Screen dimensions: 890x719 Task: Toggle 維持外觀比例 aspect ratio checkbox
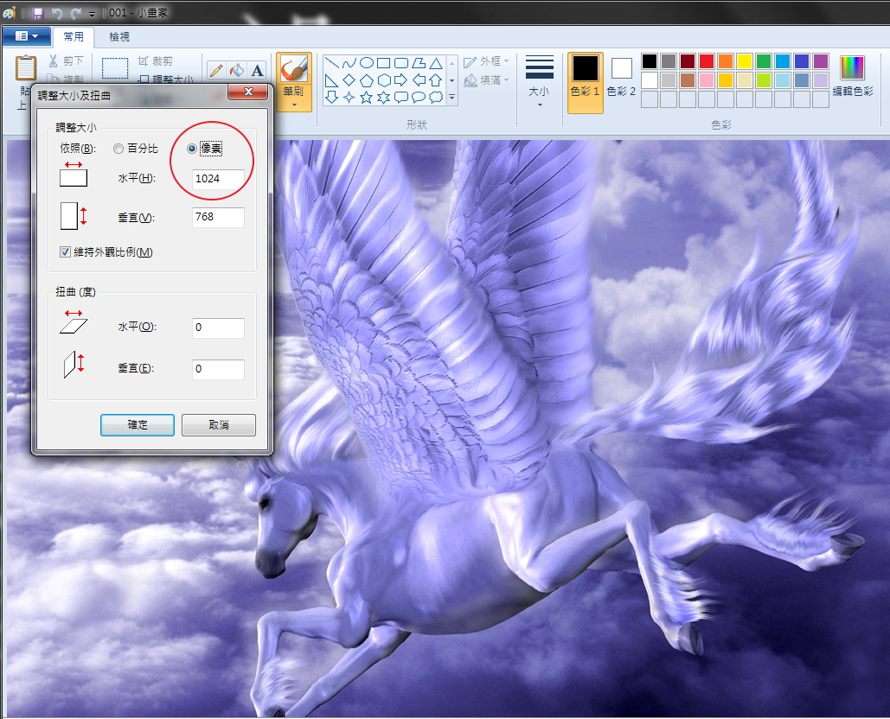point(66,252)
